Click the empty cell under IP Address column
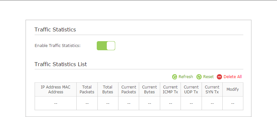The width and height of the screenshot is (277, 117). 56,103
